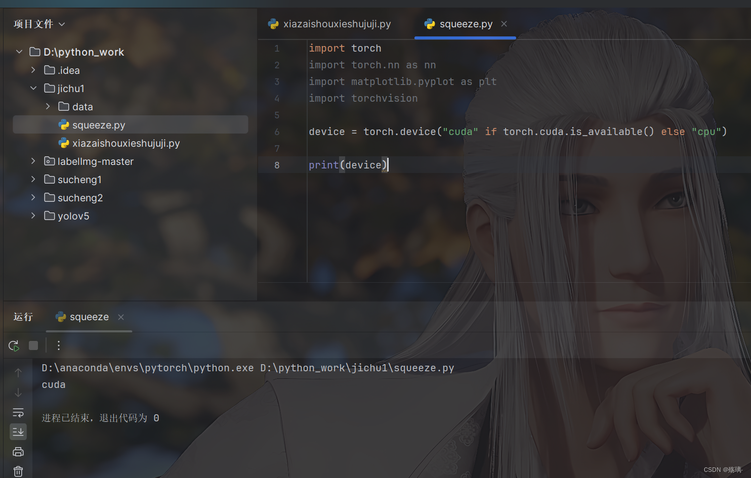Screen dimensions: 751x478
Task: Click line number 8 in the gutter
Action: pyautogui.click(x=277, y=165)
